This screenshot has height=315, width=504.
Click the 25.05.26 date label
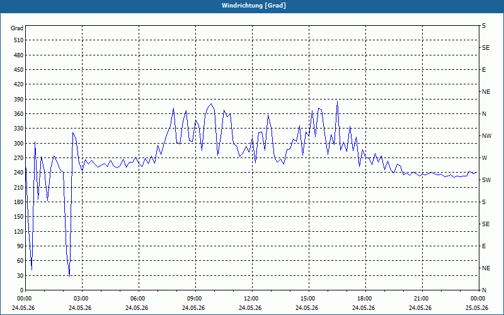pyautogui.click(x=478, y=307)
